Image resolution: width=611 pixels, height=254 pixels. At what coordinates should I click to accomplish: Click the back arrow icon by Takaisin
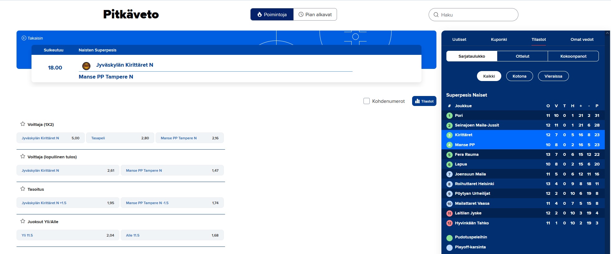click(x=24, y=38)
